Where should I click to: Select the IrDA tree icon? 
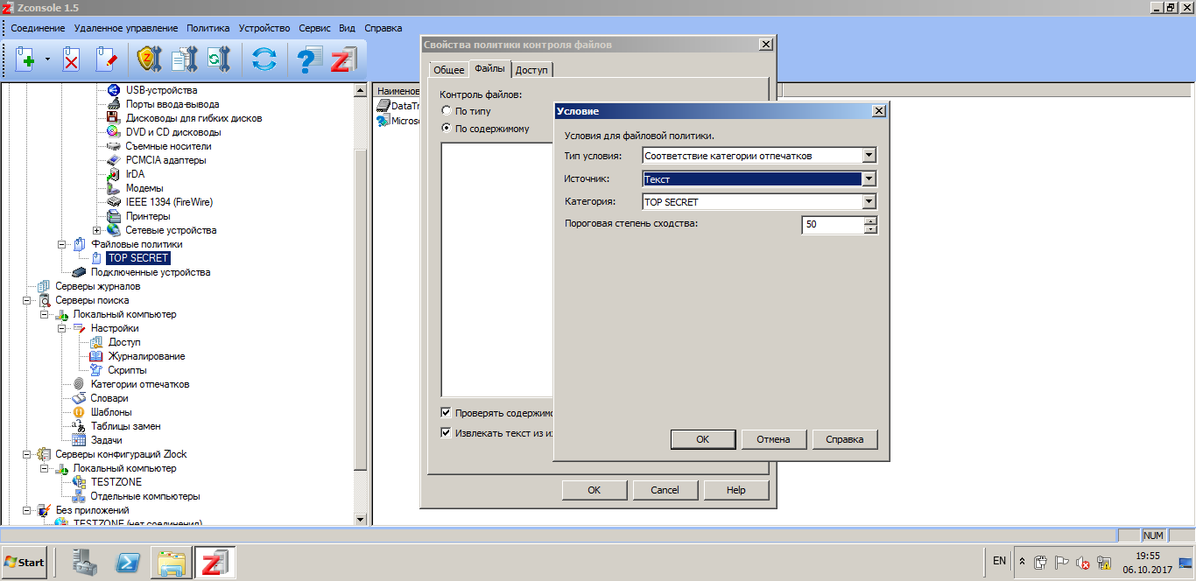[x=113, y=174]
